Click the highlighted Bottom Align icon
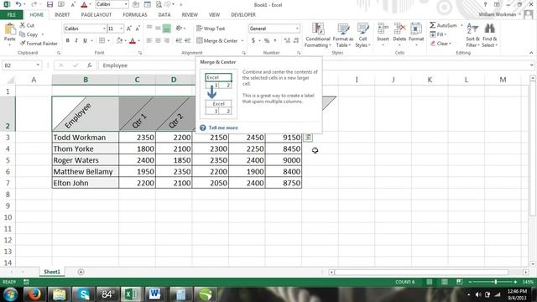This screenshot has height=302, width=537. (x=166, y=29)
